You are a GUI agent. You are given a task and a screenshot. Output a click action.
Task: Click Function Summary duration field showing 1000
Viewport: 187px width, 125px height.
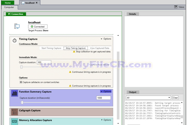click(104, 98)
